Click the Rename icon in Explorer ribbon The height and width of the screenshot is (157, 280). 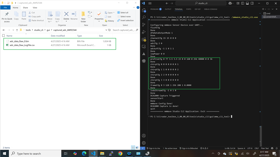[74, 14]
